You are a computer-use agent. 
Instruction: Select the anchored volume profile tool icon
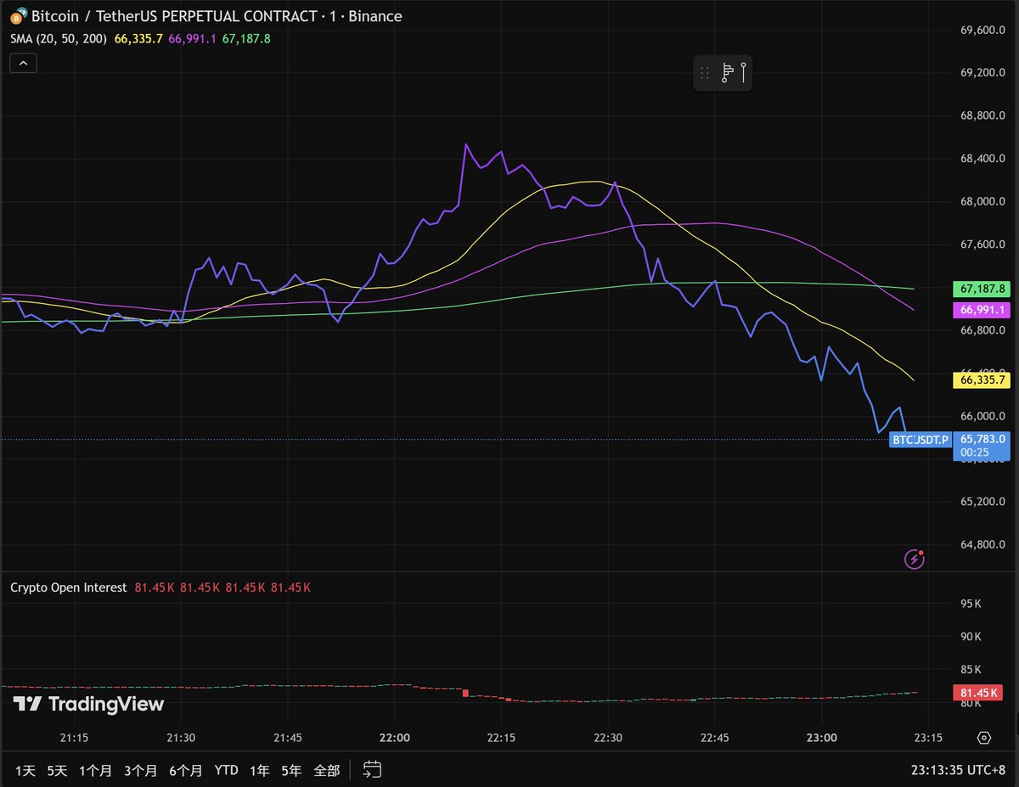[x=727, y=74]
